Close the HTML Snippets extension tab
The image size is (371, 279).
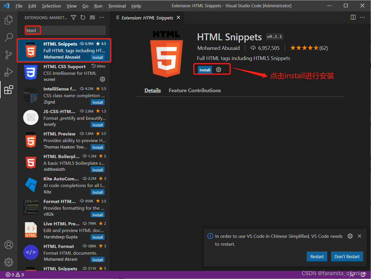pyautogui.click(x=178, y=18)
